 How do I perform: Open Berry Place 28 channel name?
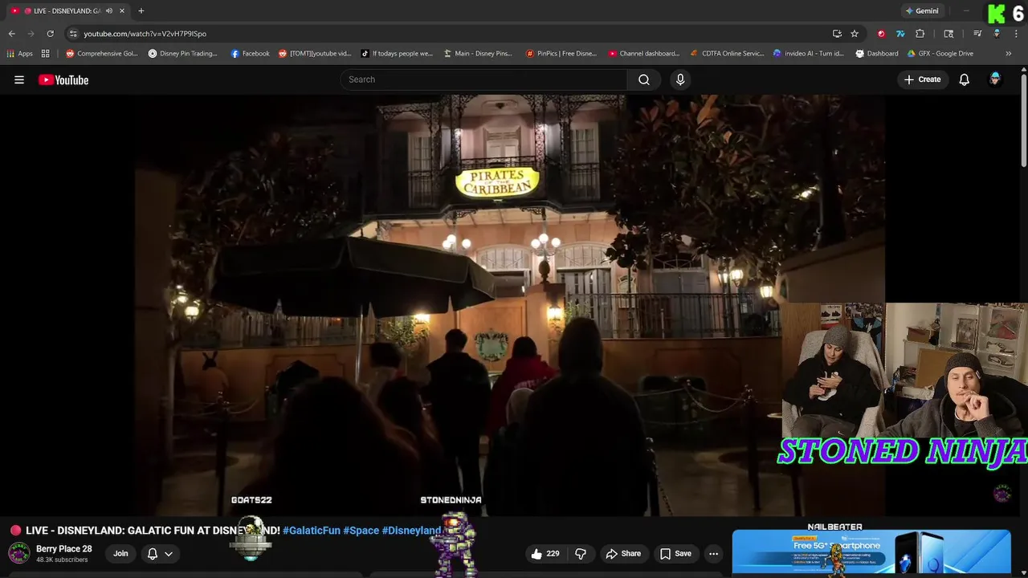point(64,549)
